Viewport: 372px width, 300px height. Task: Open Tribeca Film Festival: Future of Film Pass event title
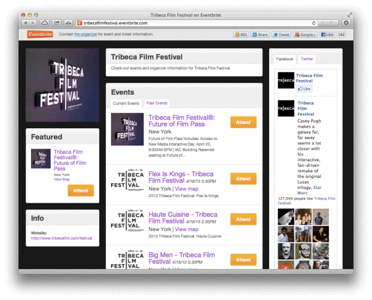coord(182,121)
